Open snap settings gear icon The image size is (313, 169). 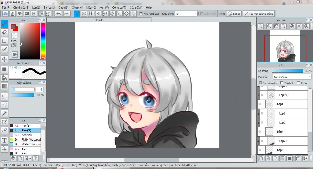coord(134,13)
